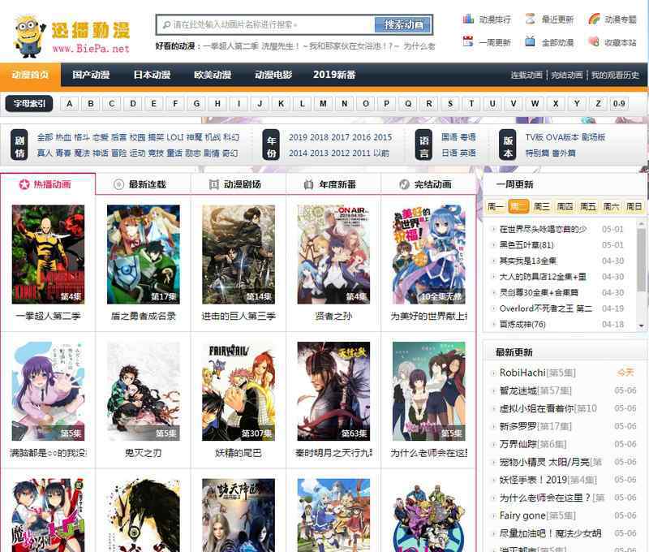Open 秦时明月之天行九歌 poster thumbnail
Viewport: 649px width, 552px height.
tap(333, 391)
